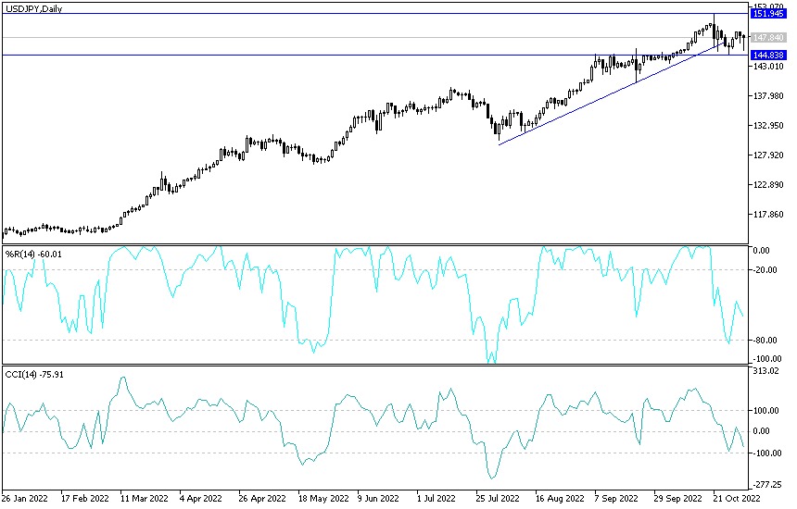
Task: Click the 21 Oct 2022 date label
Action: point(737,498)
